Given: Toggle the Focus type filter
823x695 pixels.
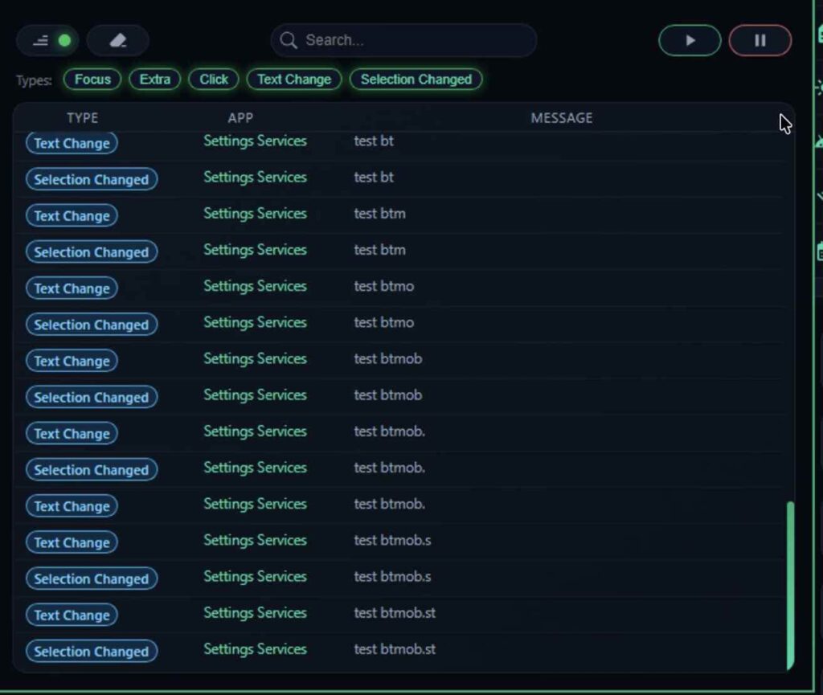Looking at the screenshot, I should 92,80.
